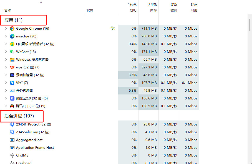Click the green leaf efficiency icon
Image resolution: width=252 pixels, height=164 pixels.
[113, 29]
